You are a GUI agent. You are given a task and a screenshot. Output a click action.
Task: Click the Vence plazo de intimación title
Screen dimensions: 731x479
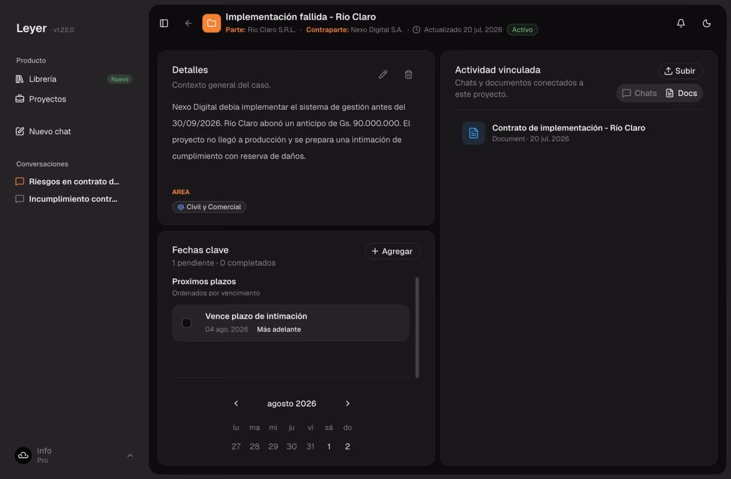point(256,316)
